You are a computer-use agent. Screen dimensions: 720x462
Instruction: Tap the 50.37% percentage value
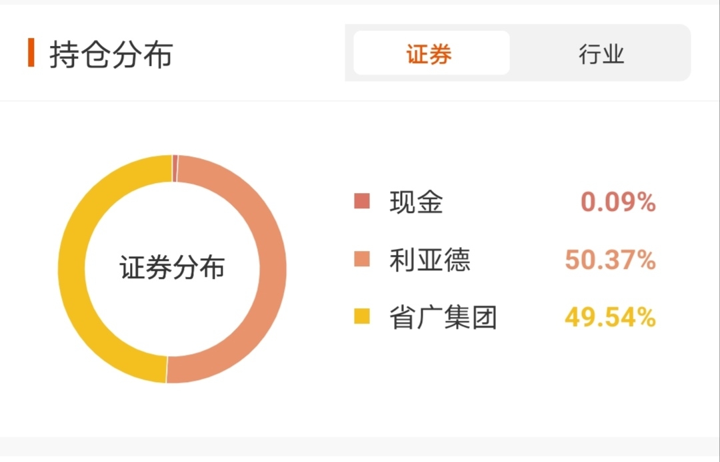tap(610, 259)
